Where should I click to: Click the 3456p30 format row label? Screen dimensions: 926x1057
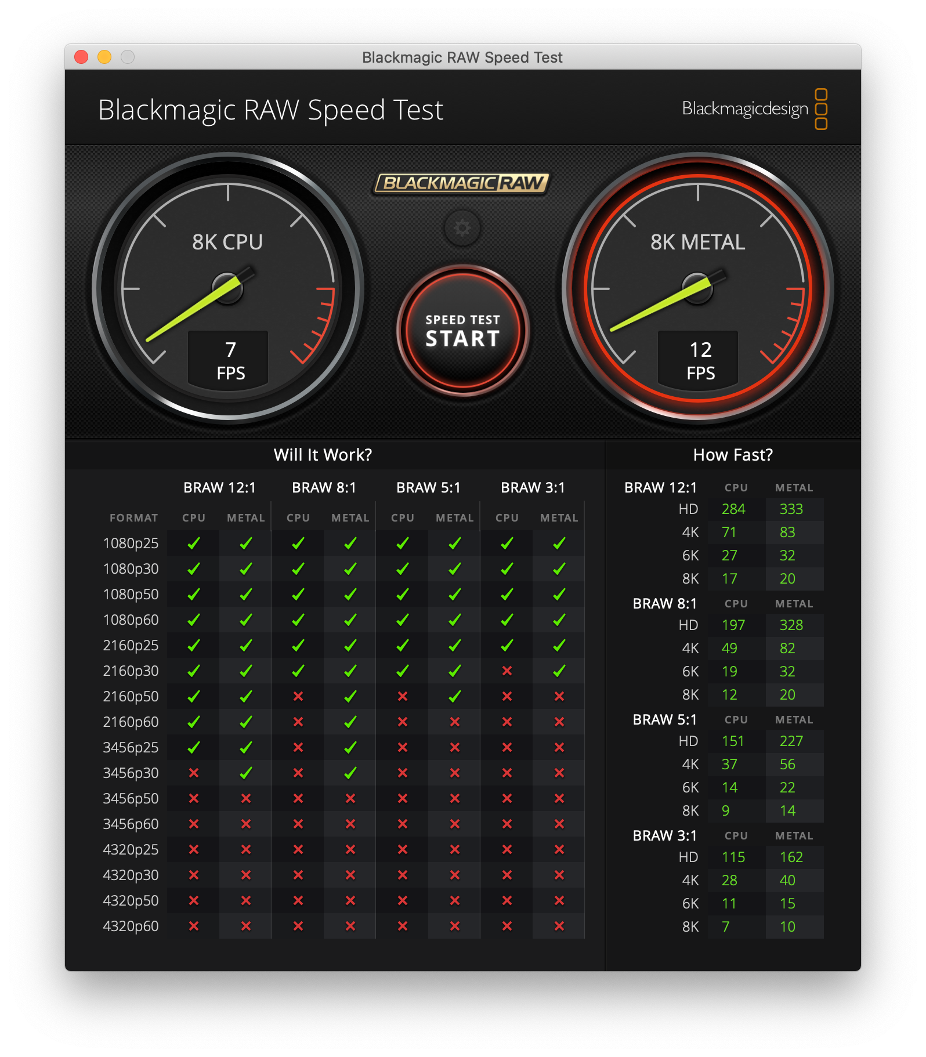(131, 773)
